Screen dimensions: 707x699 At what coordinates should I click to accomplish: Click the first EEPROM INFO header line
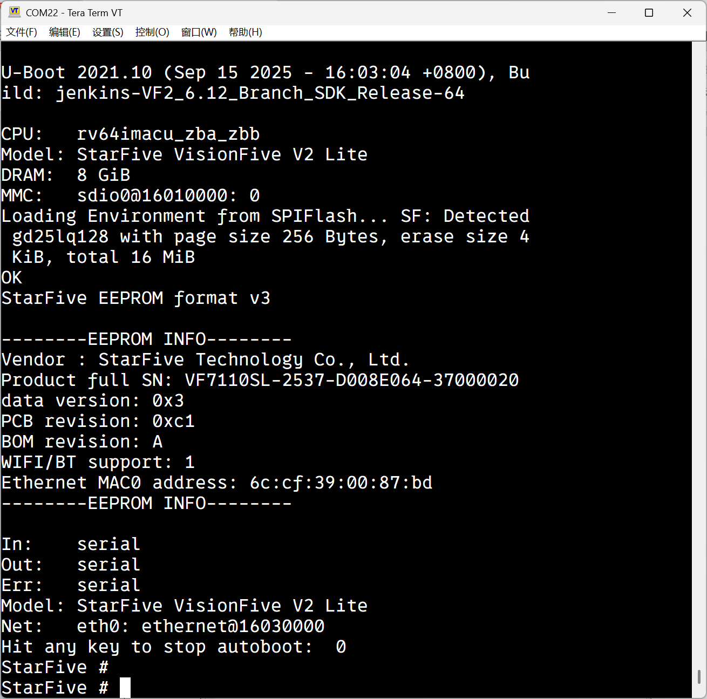[x=146, y=339]
